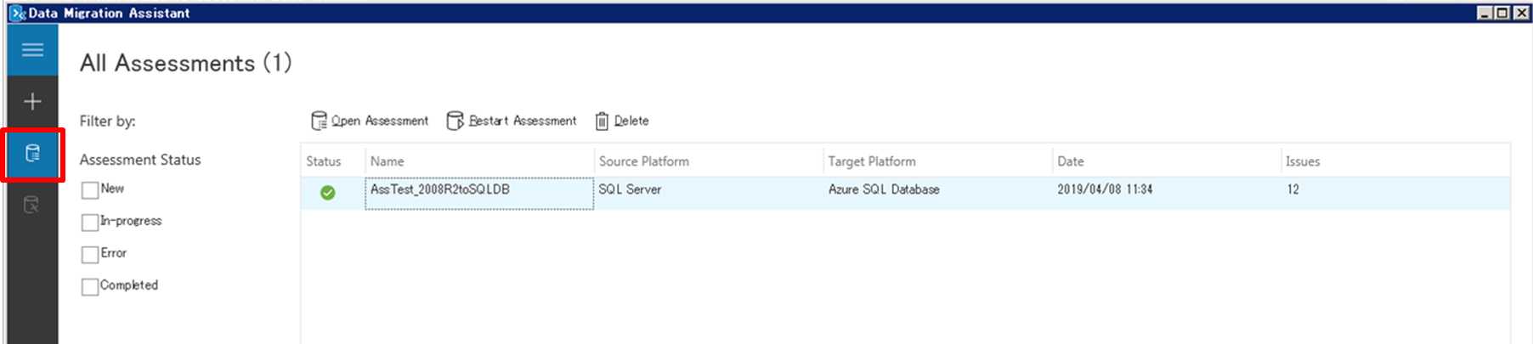The image size is (1533, 344).
Task: Open the migrations icon in the sidebar
Action: click(x=31, y=205)
